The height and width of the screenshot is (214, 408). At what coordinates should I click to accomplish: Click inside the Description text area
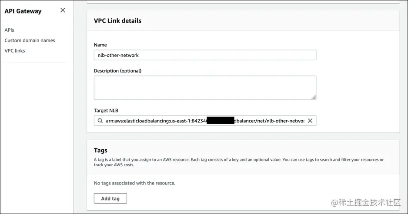point(205,88)
